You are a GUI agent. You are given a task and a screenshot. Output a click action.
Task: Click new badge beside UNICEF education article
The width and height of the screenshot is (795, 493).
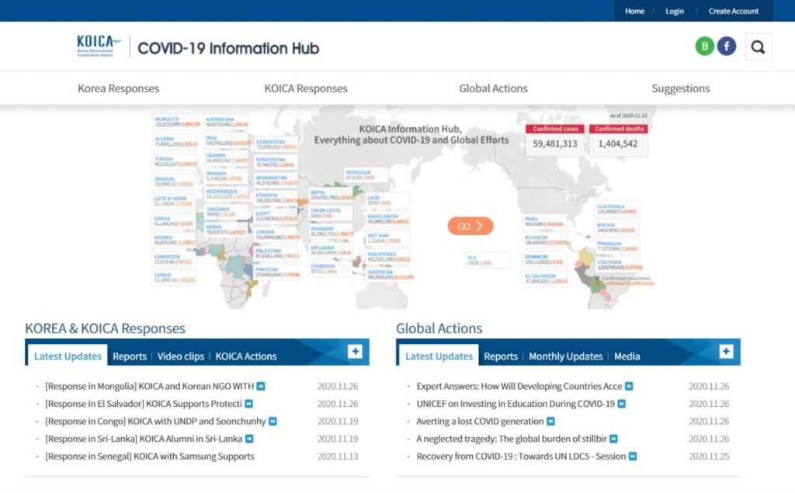pos(622,404)
